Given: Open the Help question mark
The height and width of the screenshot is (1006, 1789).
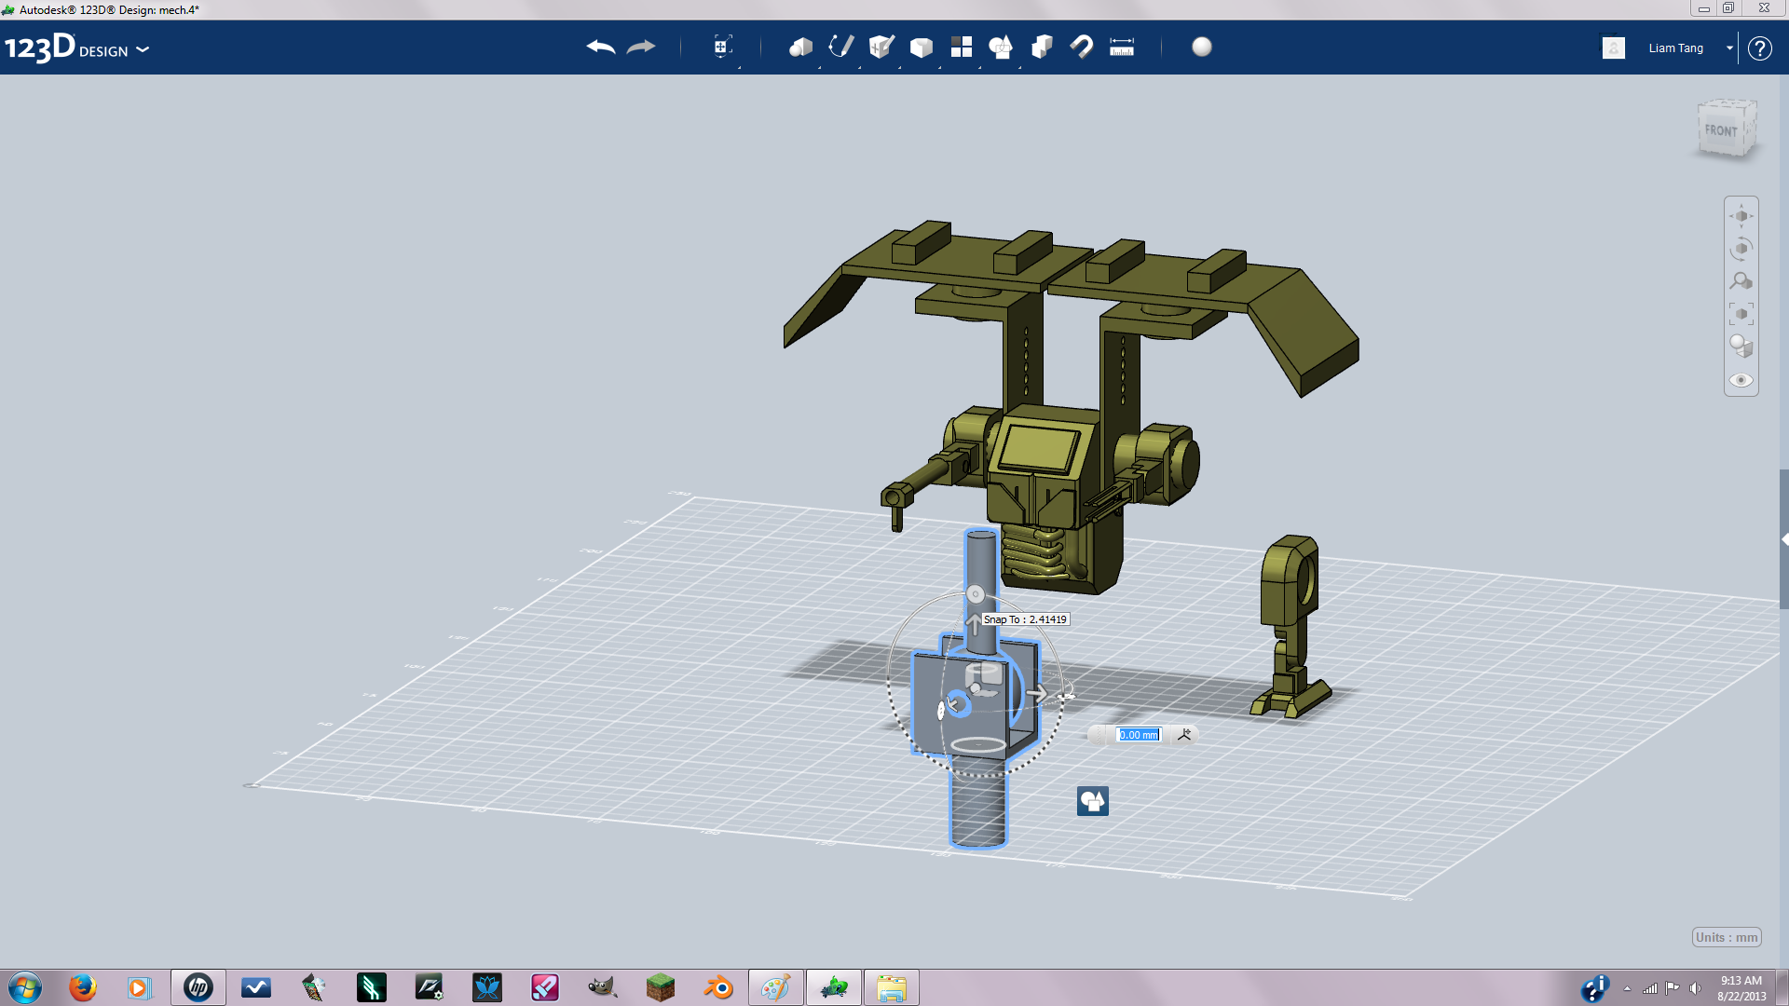Looking at the screenshot, I should (1759, 48).
